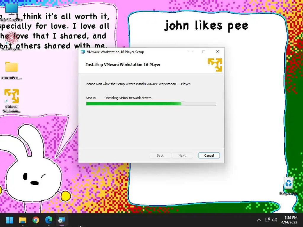303x227 pixels.
Task: Select the remember_ folder on desktop
Action: pyautogui.click(x=11, y=70)
